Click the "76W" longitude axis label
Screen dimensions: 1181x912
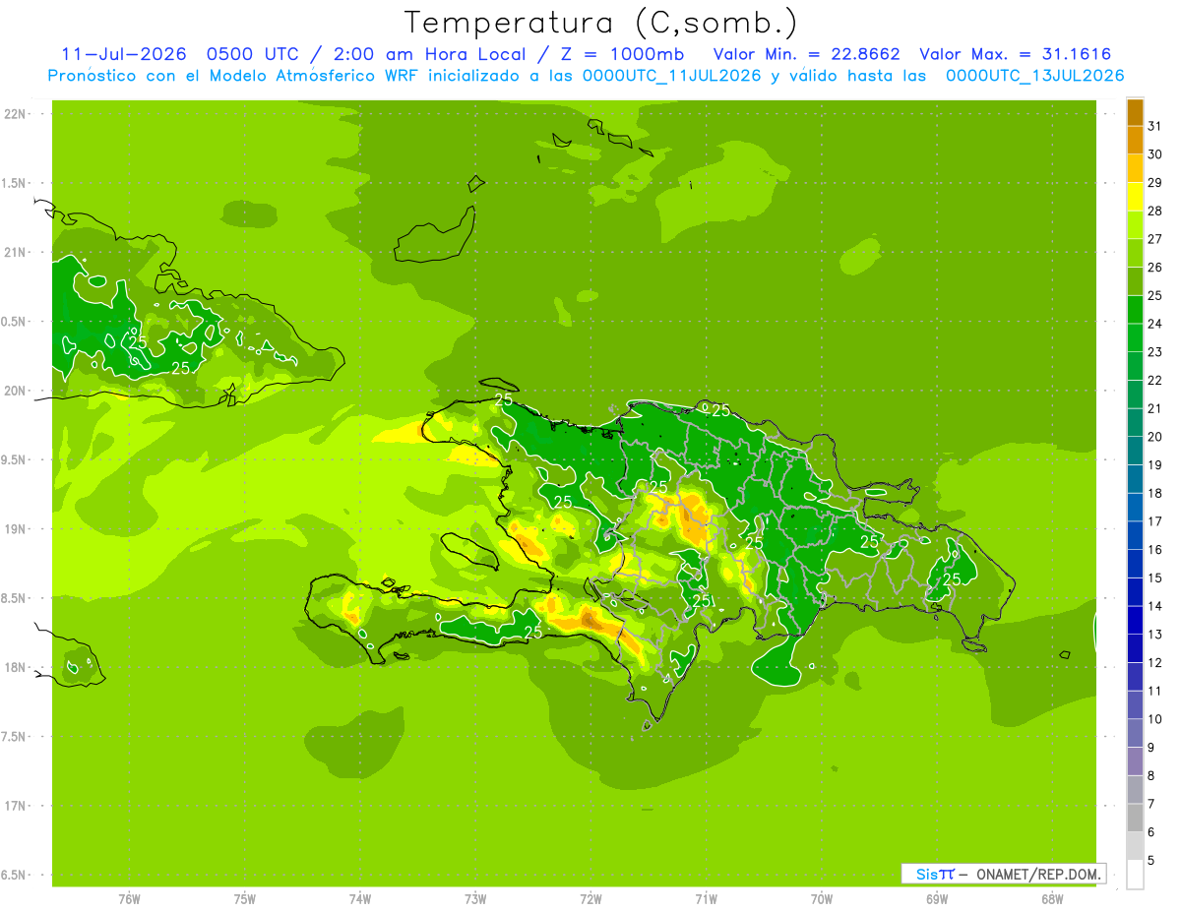click(x=129, y=899)
